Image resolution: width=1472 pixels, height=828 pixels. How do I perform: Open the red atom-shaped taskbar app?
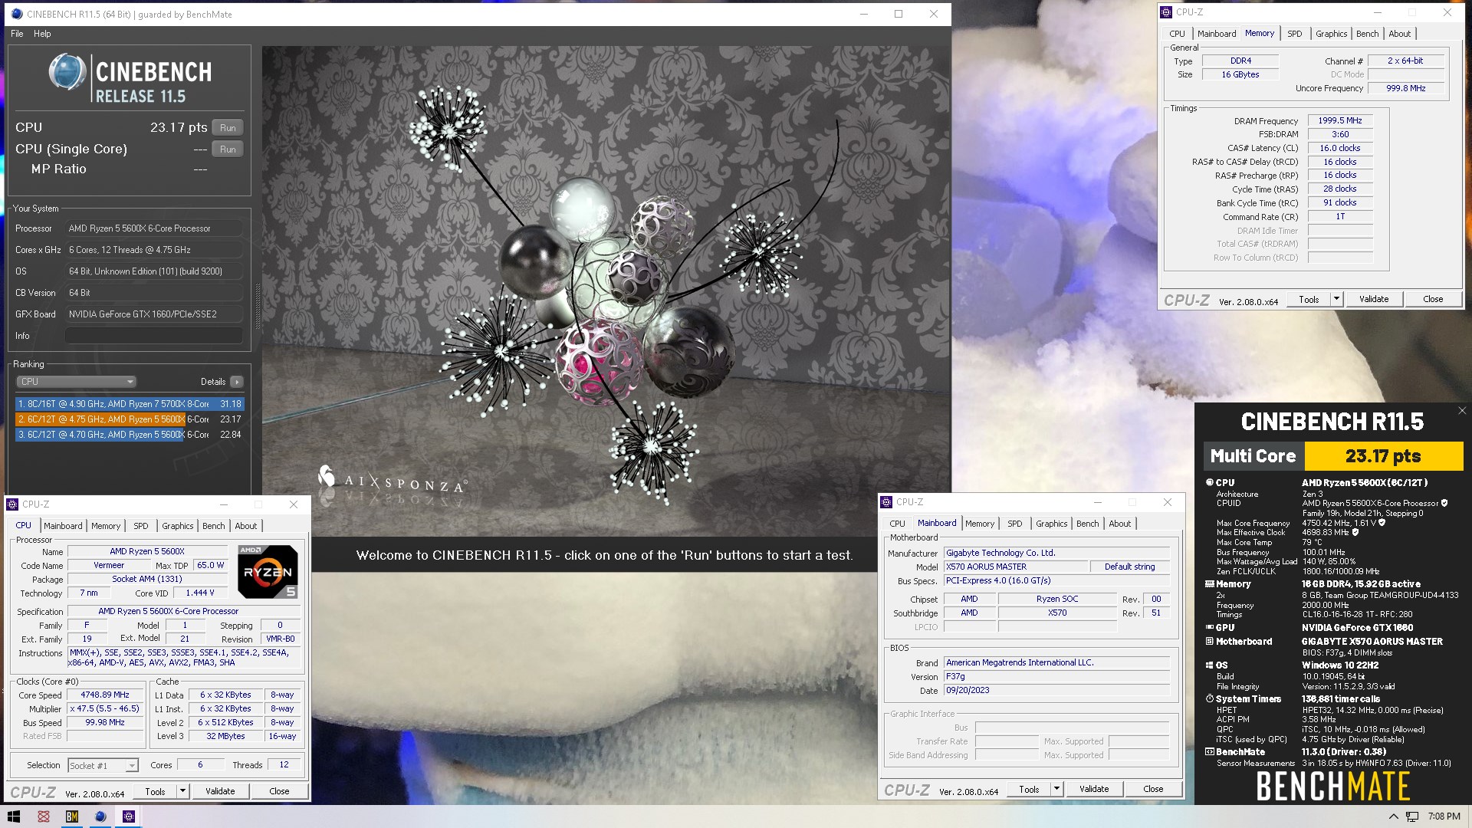tap(44, 816)
